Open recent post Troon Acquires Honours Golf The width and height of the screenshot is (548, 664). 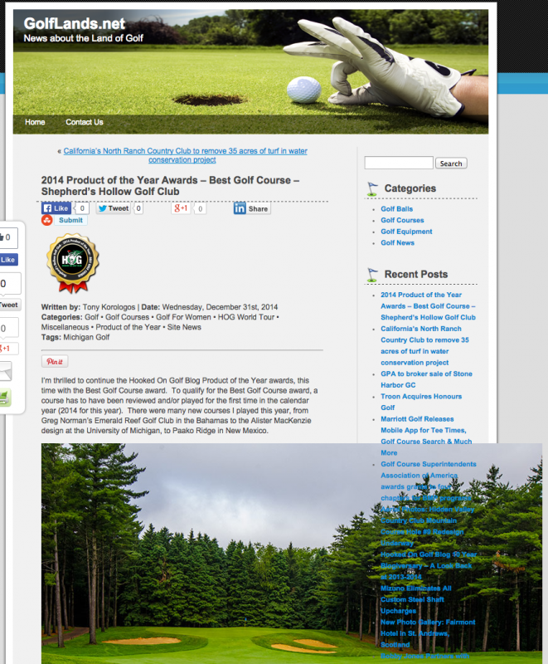pyautogui.click(x=421, y=402)
